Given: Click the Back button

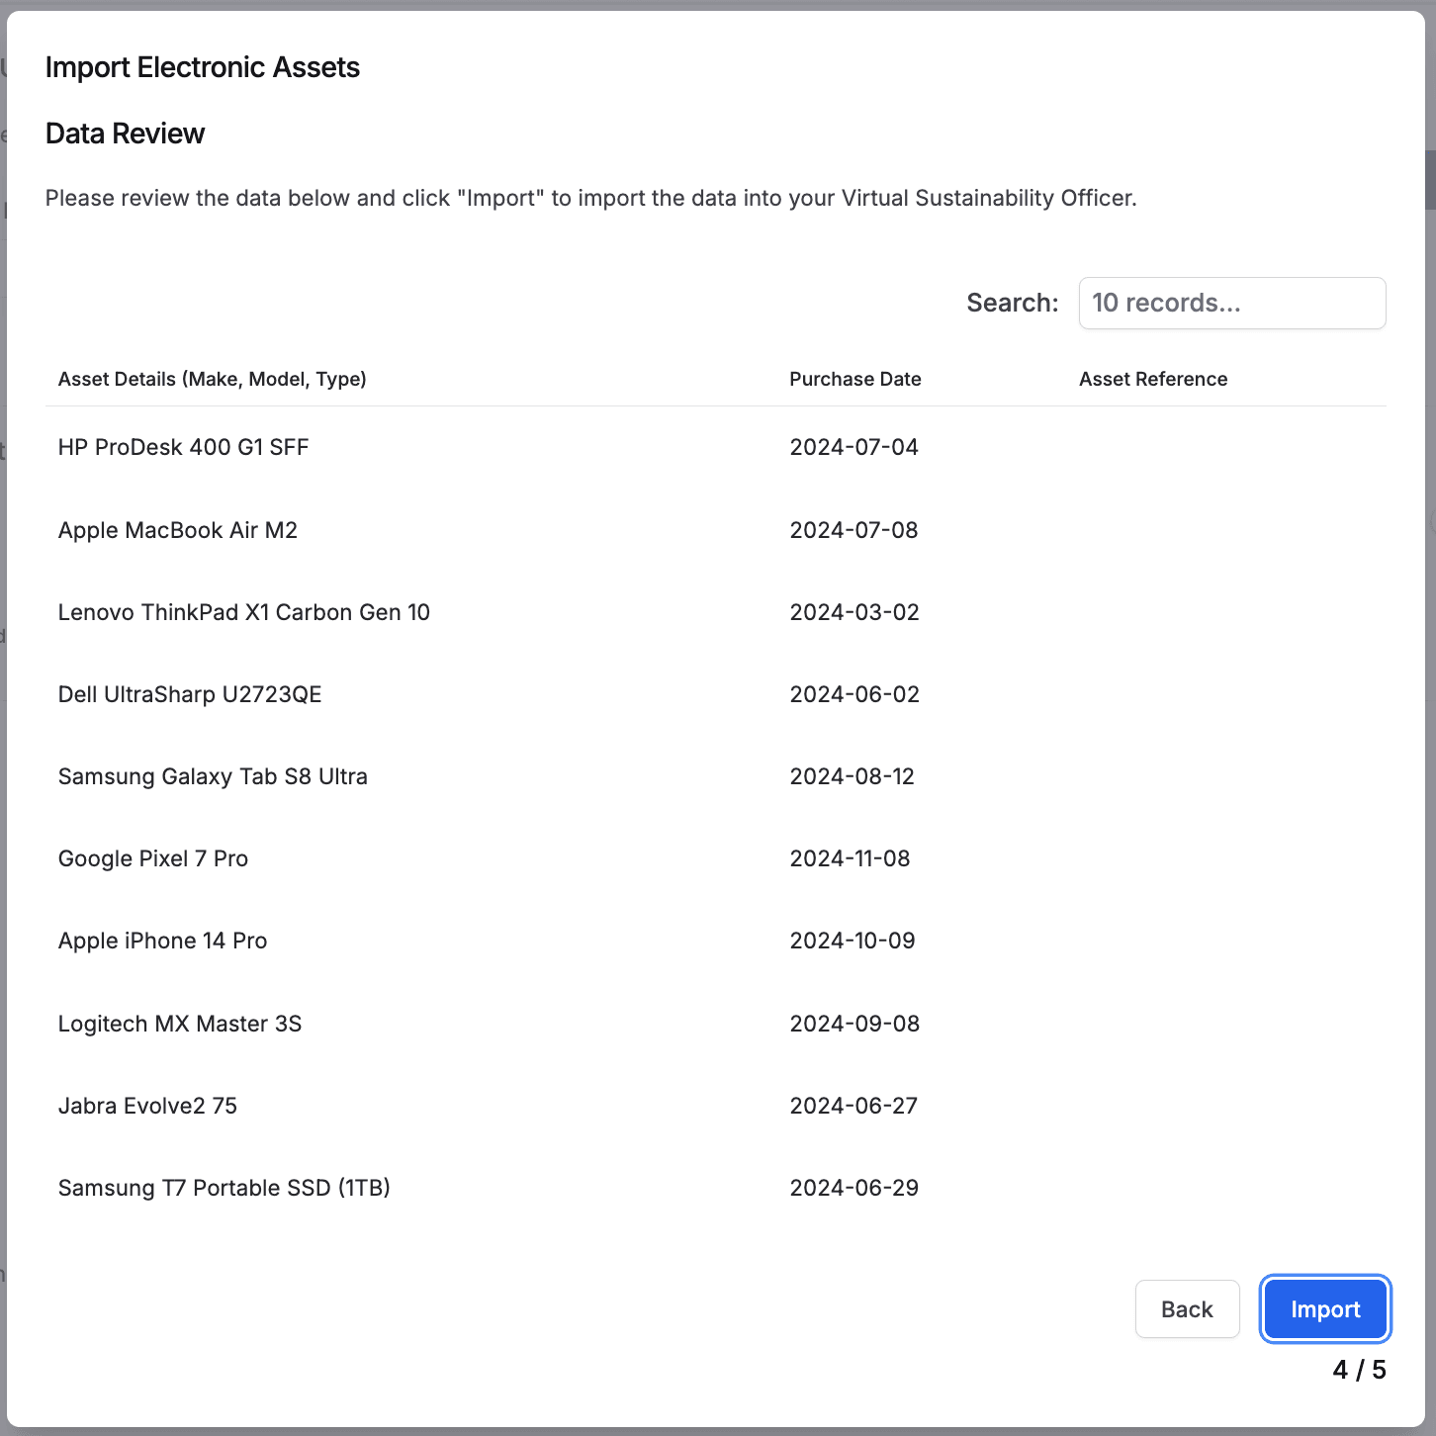Looking at the screenshot, I should [x=1187, y=1308].
